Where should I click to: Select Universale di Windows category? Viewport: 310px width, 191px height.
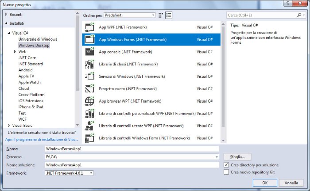click(x=38, y=39)
